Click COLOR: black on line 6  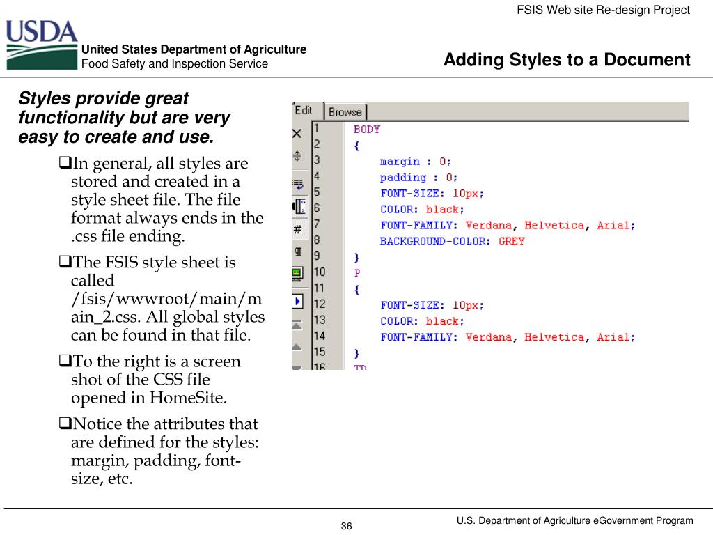point(422,210)
